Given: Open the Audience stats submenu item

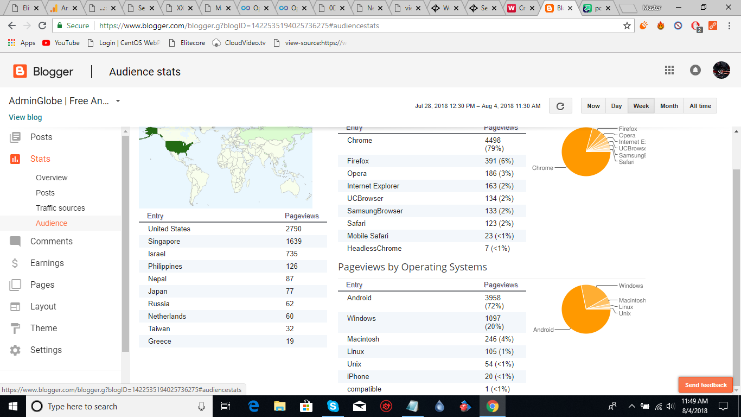Looking at the screenshot, I should (x=52, y=223).
